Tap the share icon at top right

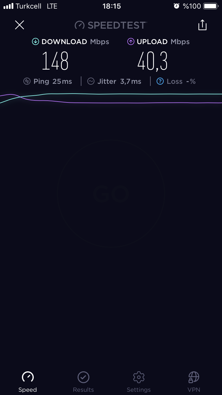point(202,25)
